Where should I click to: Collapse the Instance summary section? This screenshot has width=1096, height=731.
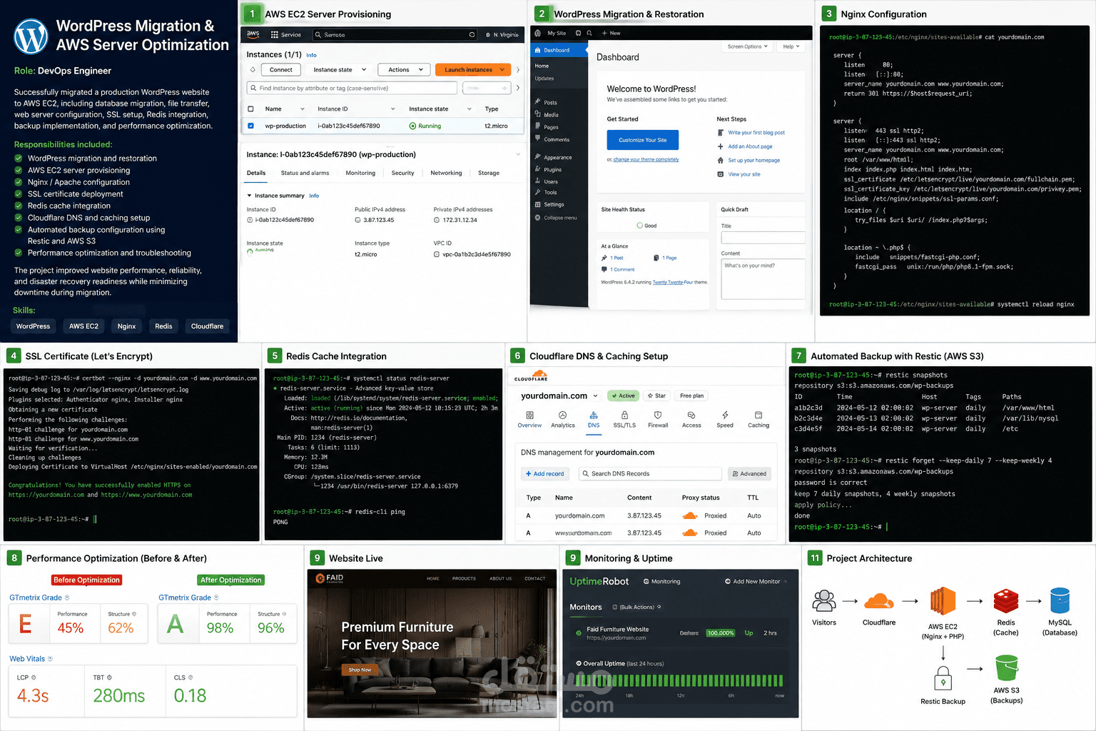249,196
